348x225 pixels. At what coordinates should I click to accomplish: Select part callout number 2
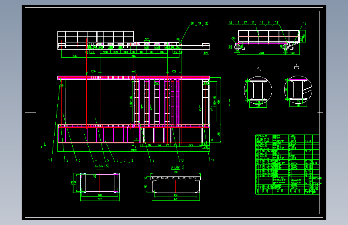(67, 160)
